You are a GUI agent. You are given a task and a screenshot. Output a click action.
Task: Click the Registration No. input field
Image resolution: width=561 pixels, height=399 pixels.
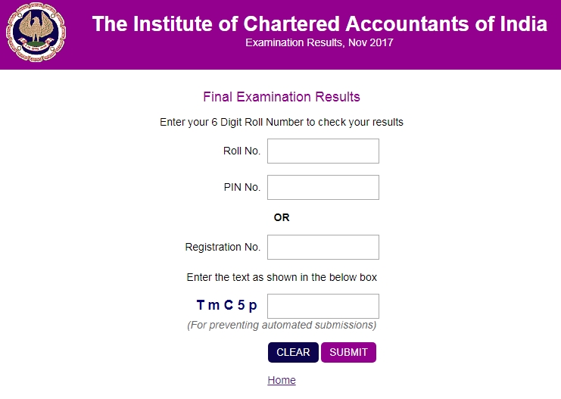[323, 247]
